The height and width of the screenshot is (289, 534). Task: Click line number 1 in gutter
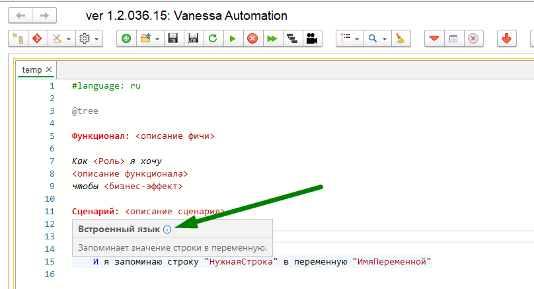[x=52, y=86]
